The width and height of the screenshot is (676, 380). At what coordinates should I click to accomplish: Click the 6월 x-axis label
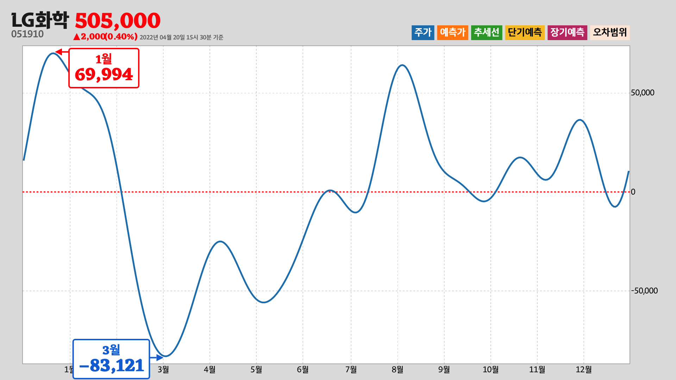point(303,369)
